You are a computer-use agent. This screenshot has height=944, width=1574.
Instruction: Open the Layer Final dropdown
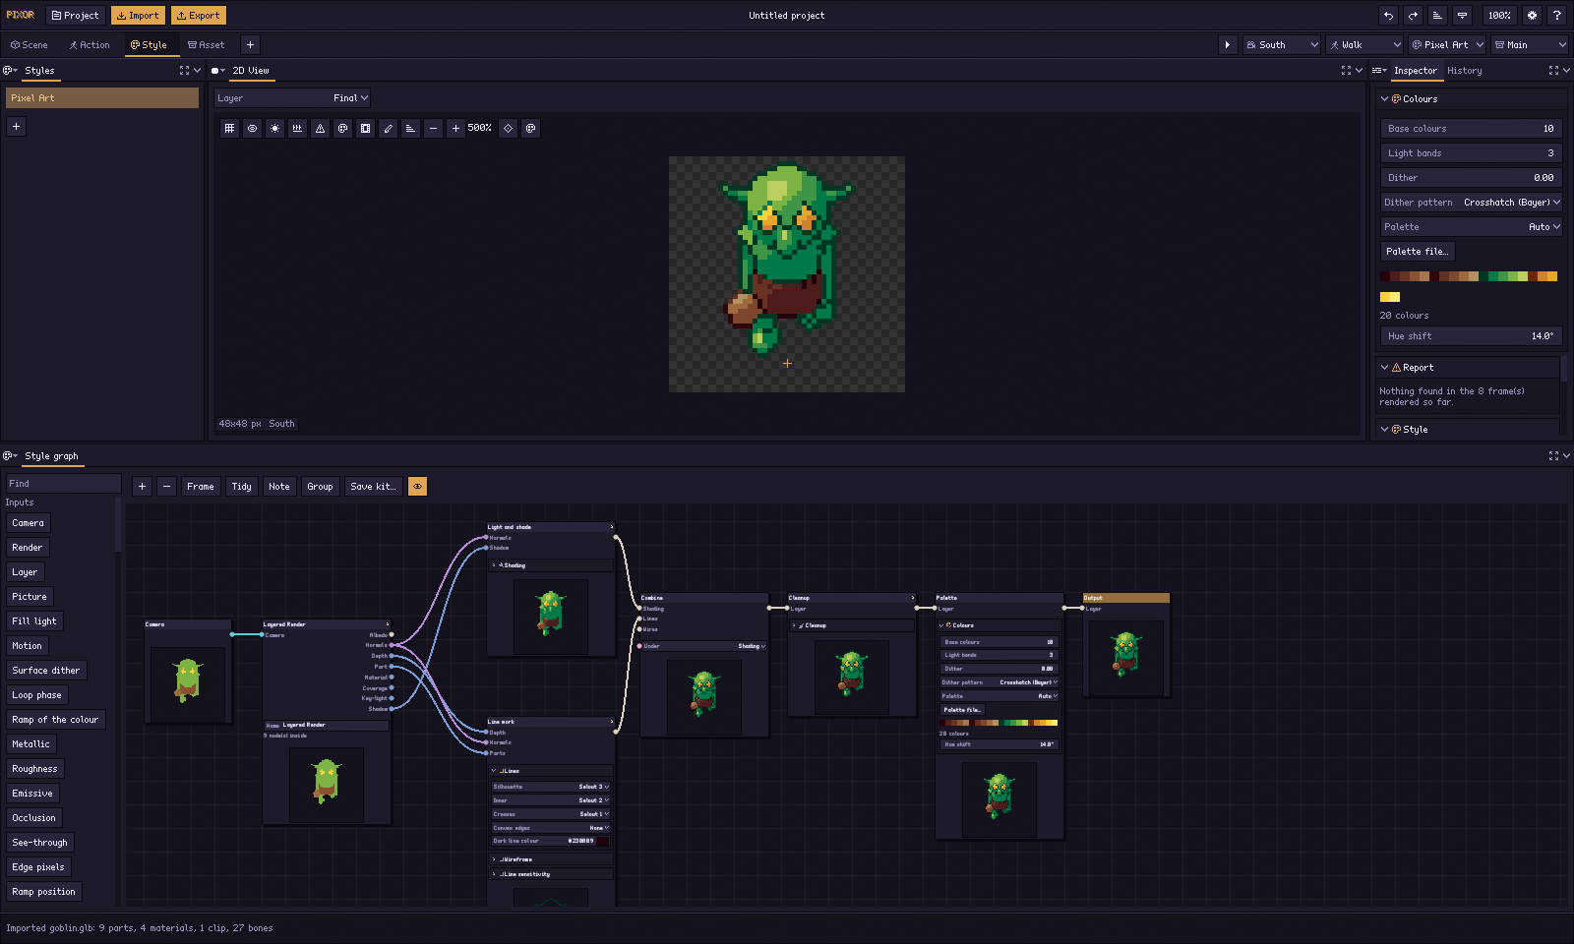[x=293, y=97]
